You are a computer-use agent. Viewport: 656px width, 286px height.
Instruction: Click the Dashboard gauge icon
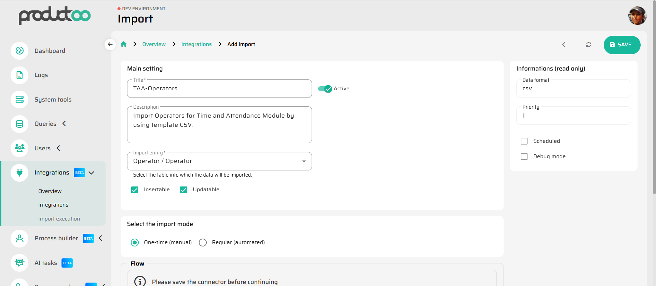coord(19,51)
